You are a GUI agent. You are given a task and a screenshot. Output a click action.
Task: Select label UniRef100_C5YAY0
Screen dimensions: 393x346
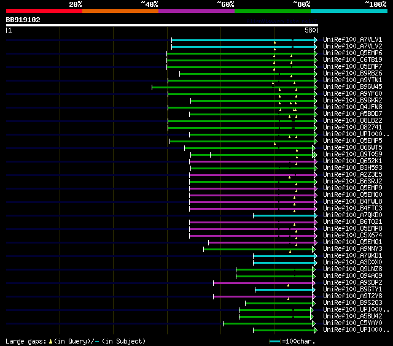click(352, 323)
